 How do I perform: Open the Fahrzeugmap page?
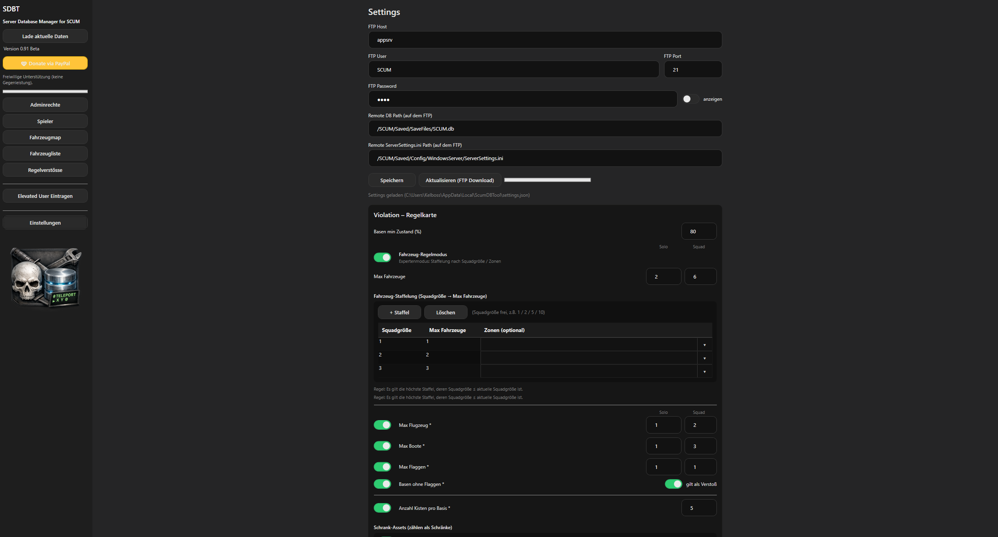click(x=45, y=137)
